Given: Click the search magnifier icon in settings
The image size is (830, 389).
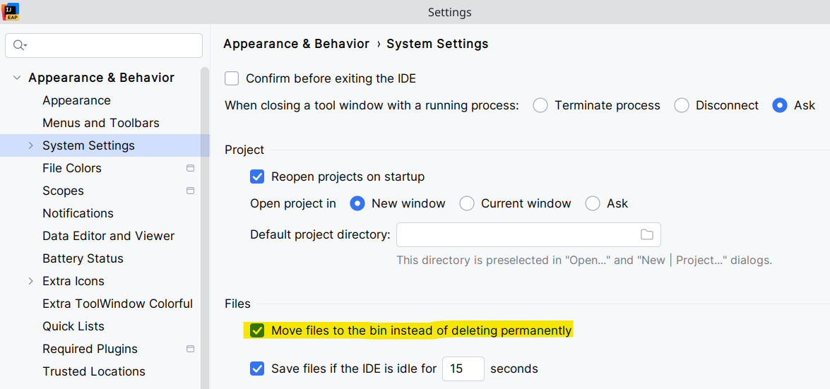Looking at the screenshot, I should click(19, 46).
